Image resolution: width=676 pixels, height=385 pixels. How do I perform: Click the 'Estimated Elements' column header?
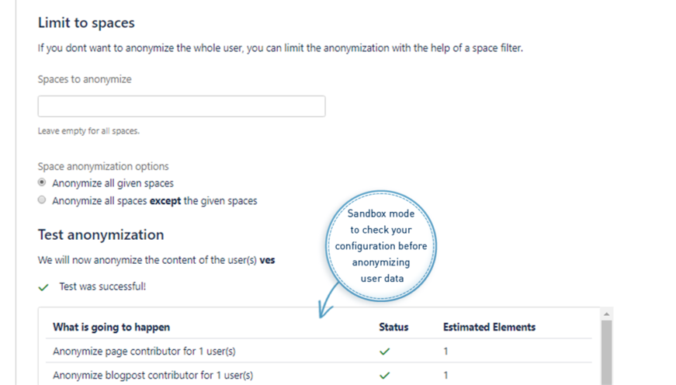[x=489, y=328]
